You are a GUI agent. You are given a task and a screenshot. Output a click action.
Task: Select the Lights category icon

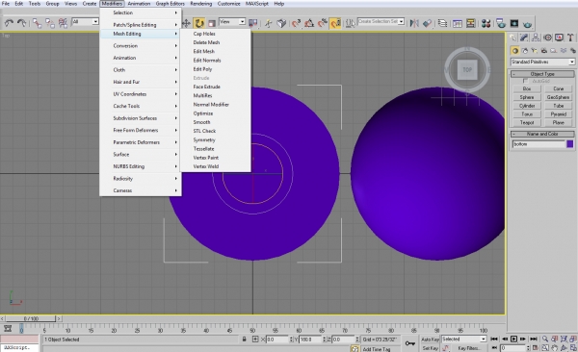pyautogui.click(x=534, y=50)
